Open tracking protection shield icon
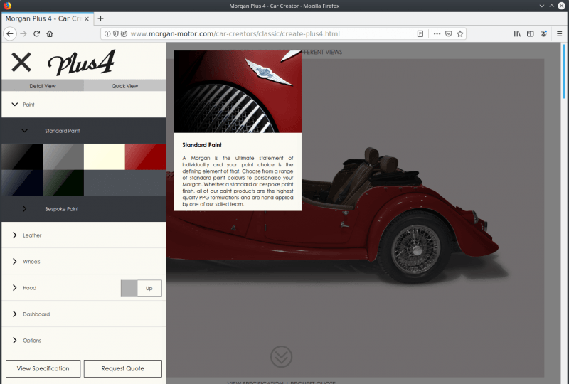569x384 pixels. point(115,33)
